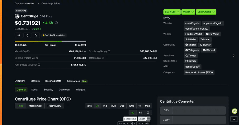Click the USD converter amount field

[199, 120]
